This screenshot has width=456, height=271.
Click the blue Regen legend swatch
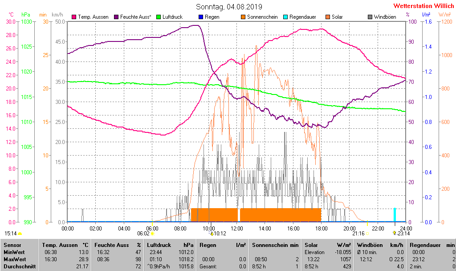point(201,17)
